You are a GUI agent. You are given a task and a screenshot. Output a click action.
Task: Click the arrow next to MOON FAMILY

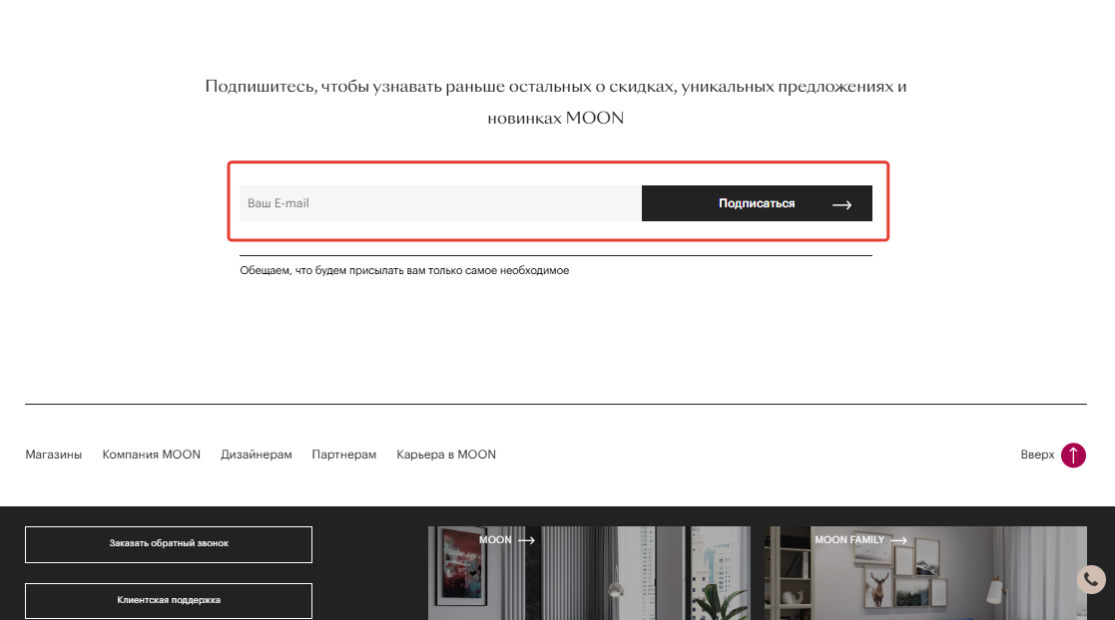pyautogui.click(x=898, y=540)
